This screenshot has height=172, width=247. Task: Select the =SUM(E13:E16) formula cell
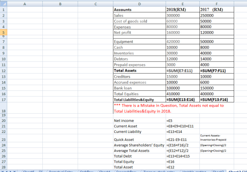[x=183, y=100]
